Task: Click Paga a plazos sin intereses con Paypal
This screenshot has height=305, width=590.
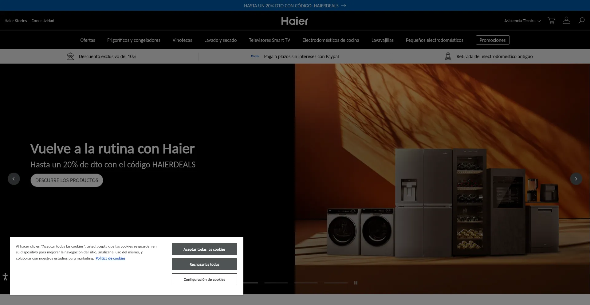Action: click(301, 57)
